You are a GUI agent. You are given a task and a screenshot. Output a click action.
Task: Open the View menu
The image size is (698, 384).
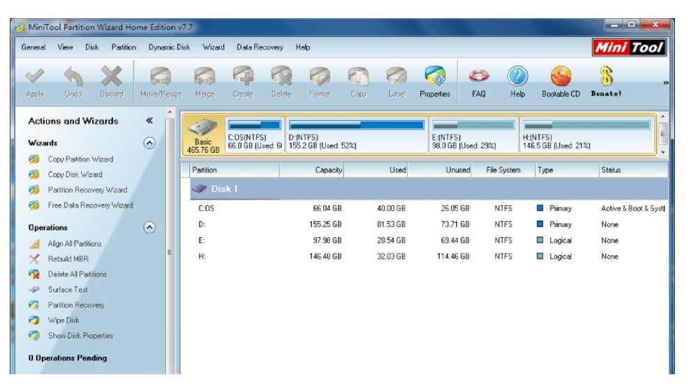pyautogui.click(x=65, y=47)
